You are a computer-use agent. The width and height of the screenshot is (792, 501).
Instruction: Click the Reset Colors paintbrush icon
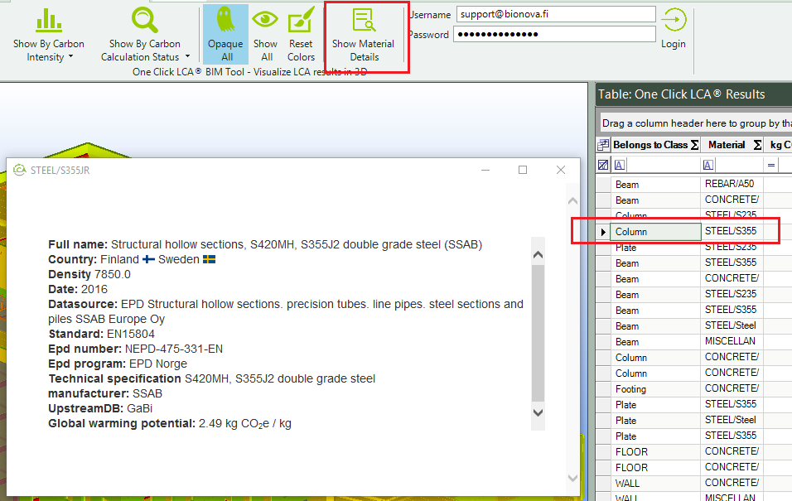301,20
